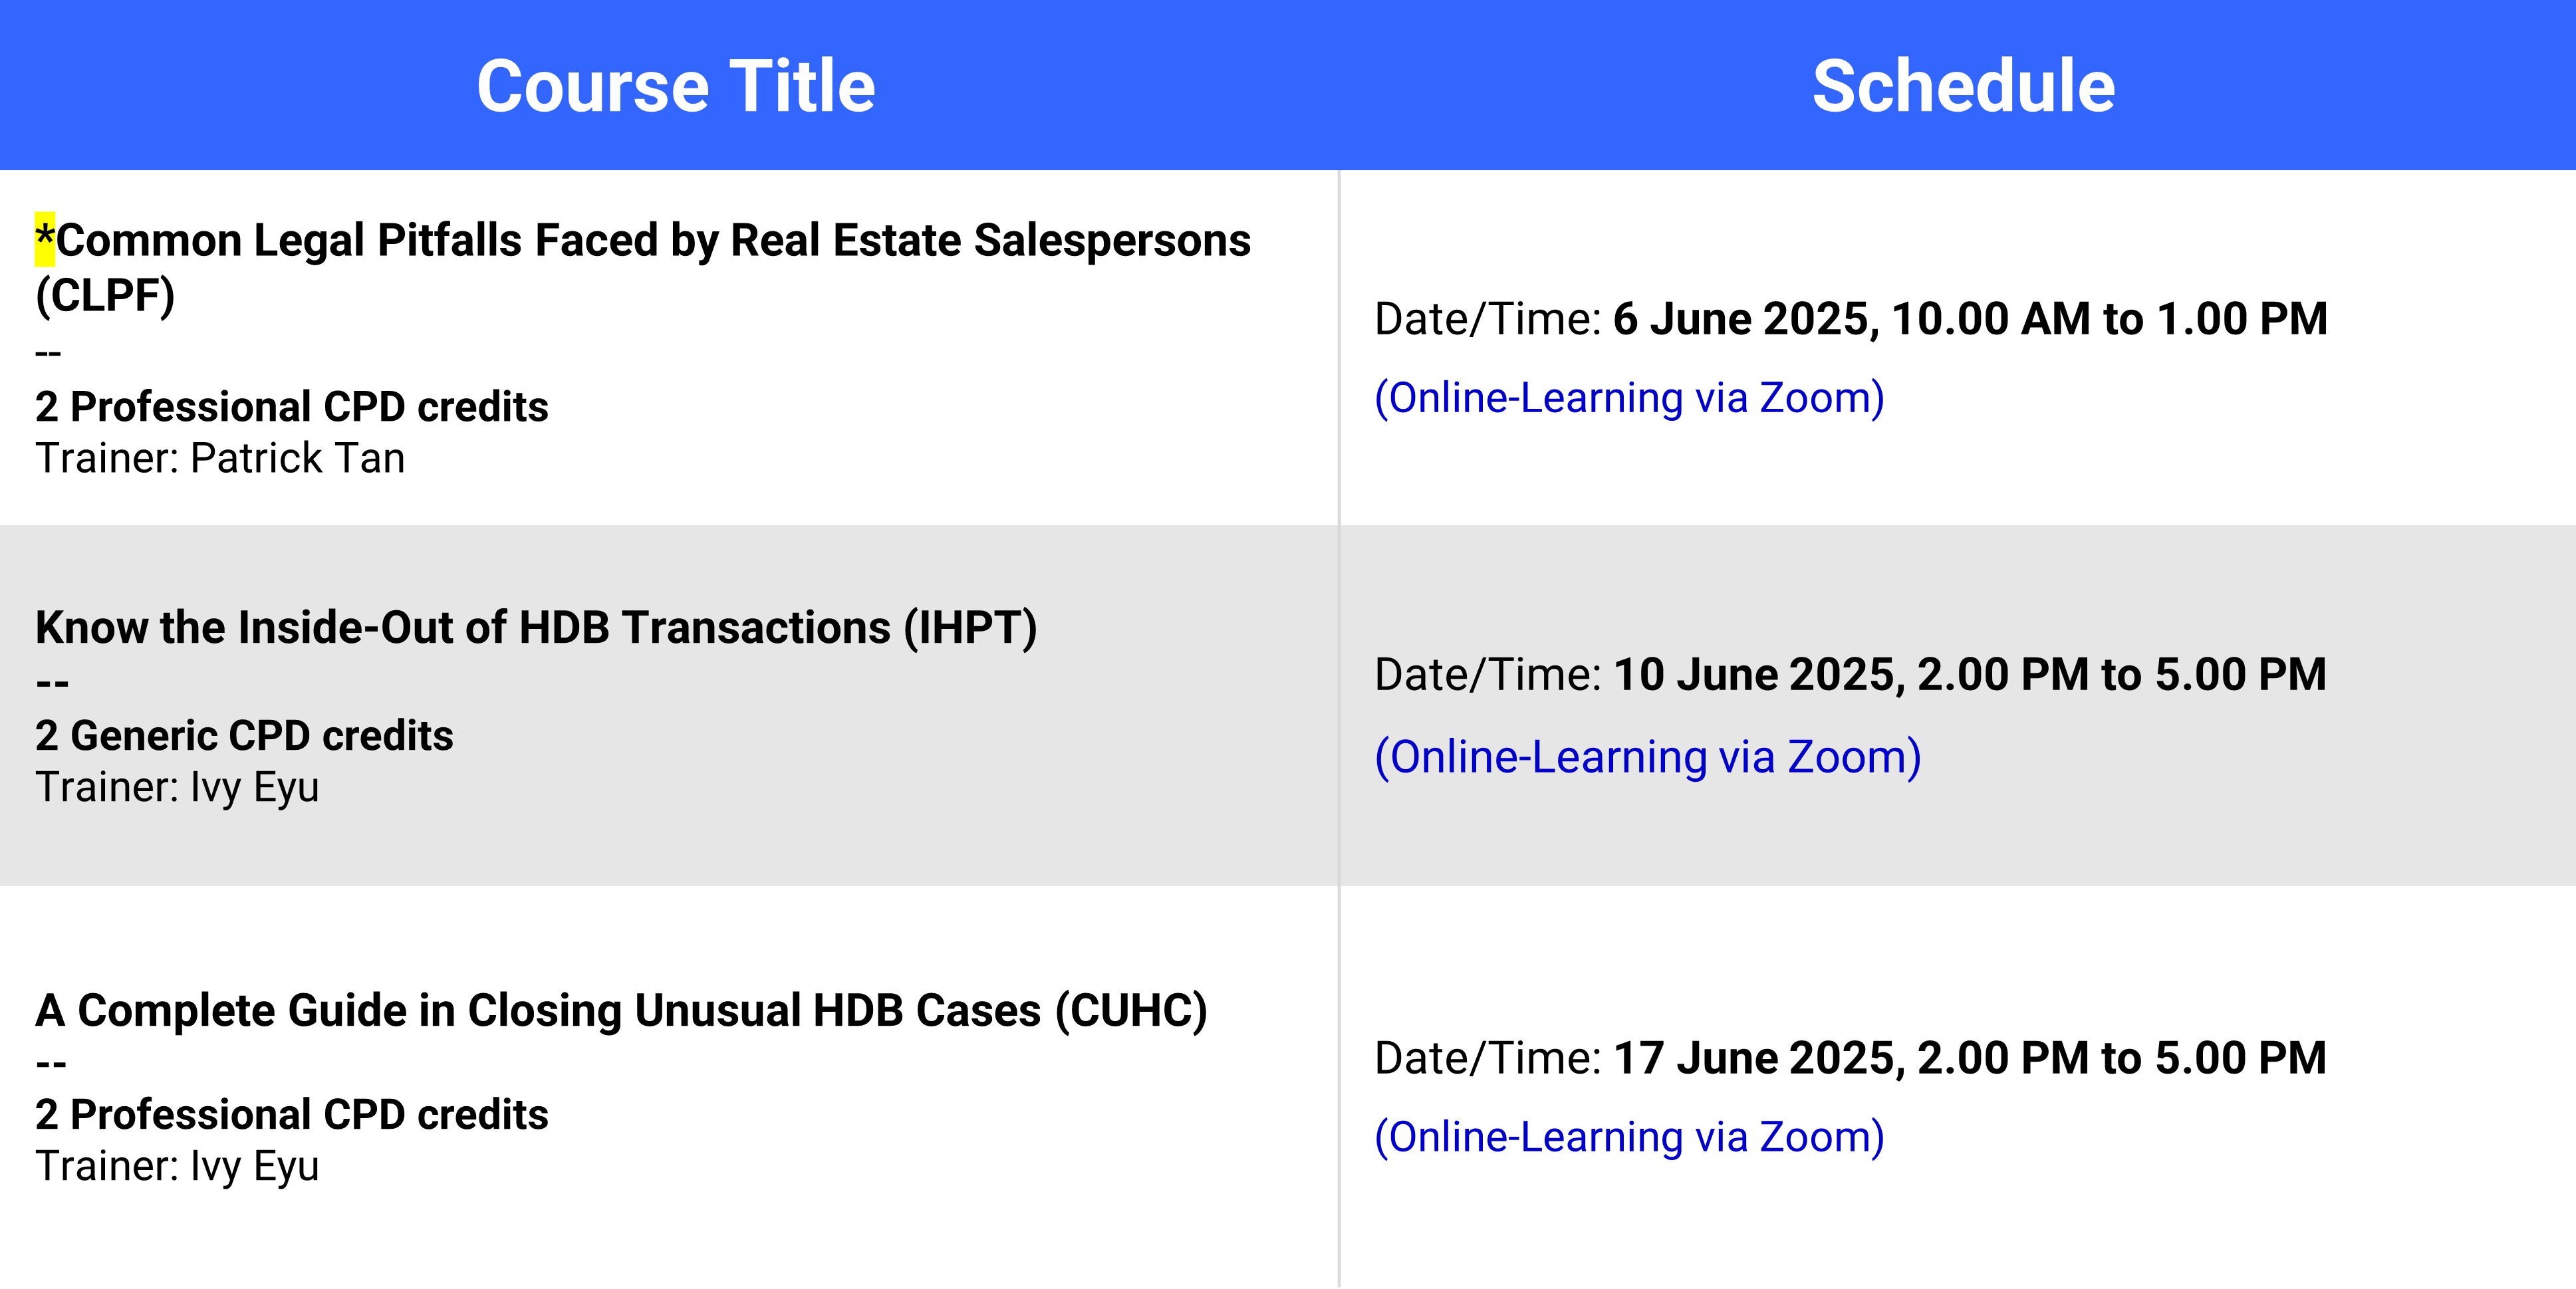Click Trainer: Ivy Eyu under CUHC course
Viewport: 2576px width, 1289px height.
(177, 1167)
